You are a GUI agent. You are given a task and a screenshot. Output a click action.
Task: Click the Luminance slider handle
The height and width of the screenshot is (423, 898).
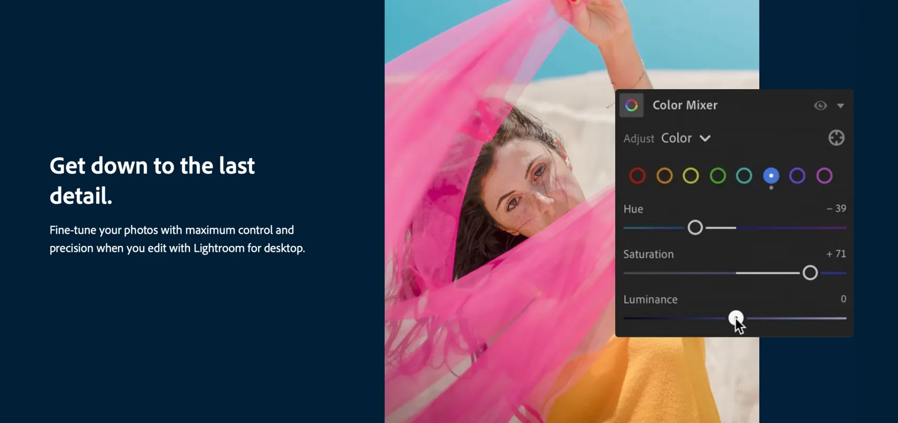coord(736,318)
